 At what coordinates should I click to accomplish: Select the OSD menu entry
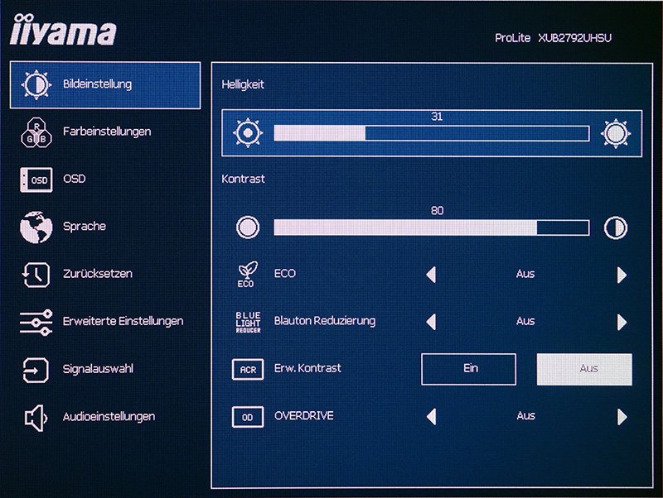tap(105, 180)
